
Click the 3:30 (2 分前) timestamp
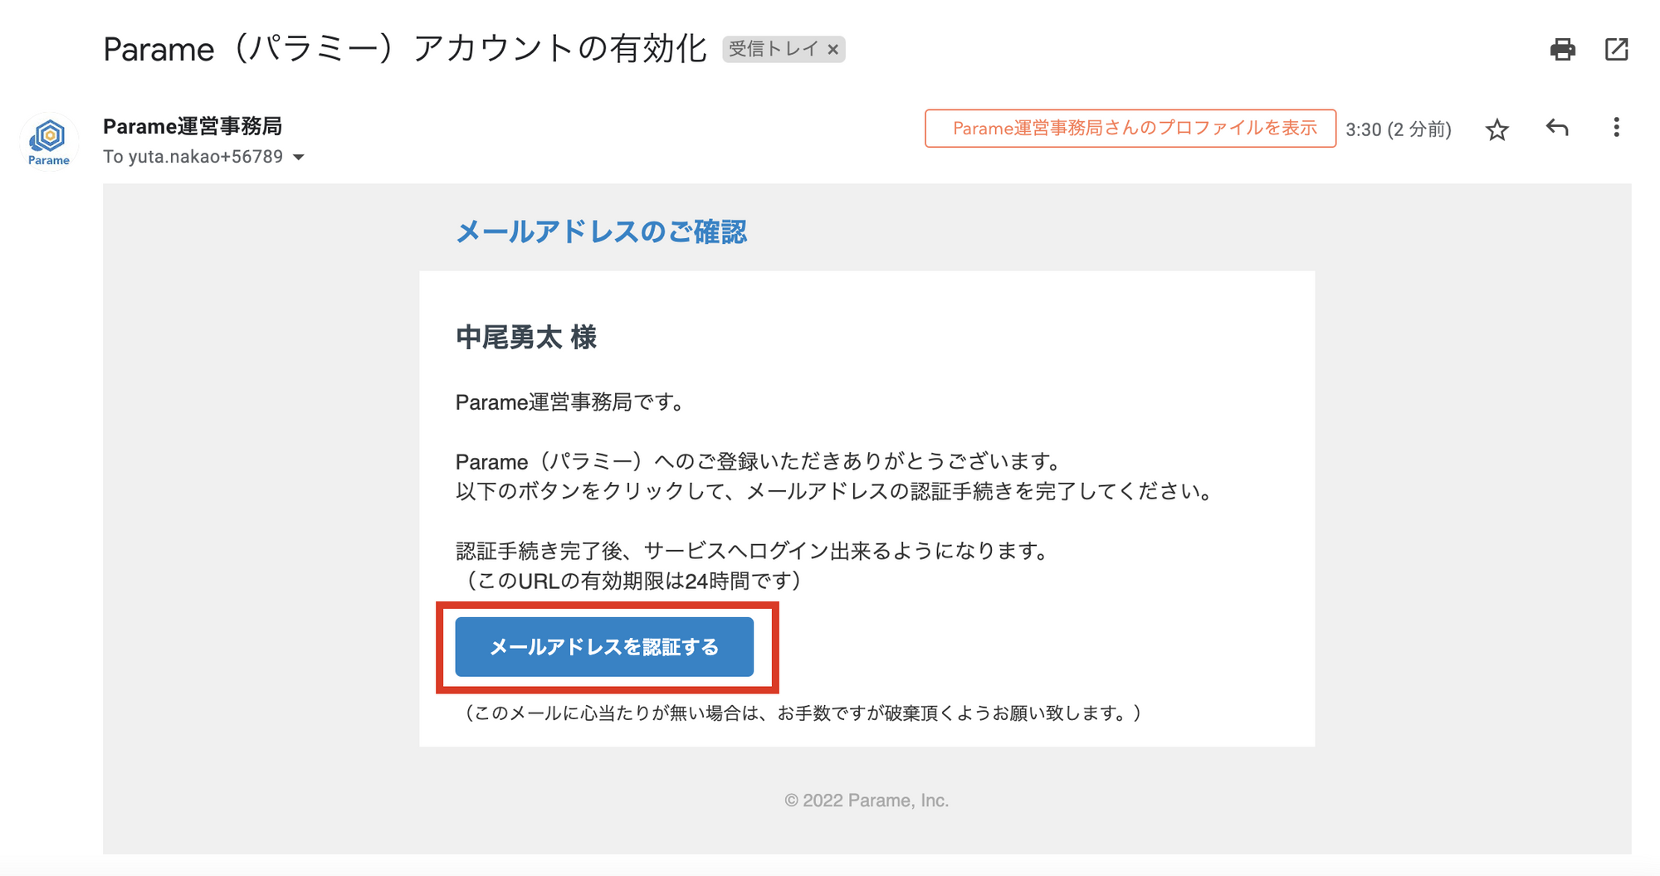[x=1399, y=129]
